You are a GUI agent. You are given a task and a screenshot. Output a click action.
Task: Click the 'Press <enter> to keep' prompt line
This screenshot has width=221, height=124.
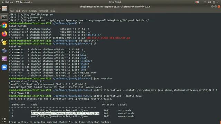pyautogui.click(x=60, y=122)
